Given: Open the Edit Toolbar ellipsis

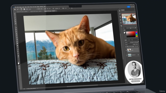Looking at the screenshot, I should [19, 60].
